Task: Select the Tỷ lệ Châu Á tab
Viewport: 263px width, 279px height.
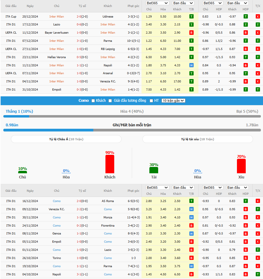Action: pyautogui.click(x=66, y=139)
